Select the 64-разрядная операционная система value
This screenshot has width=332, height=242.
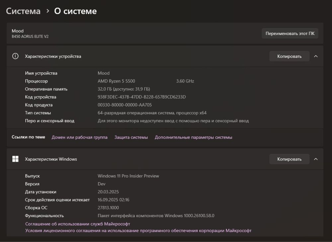click(152, 113)
